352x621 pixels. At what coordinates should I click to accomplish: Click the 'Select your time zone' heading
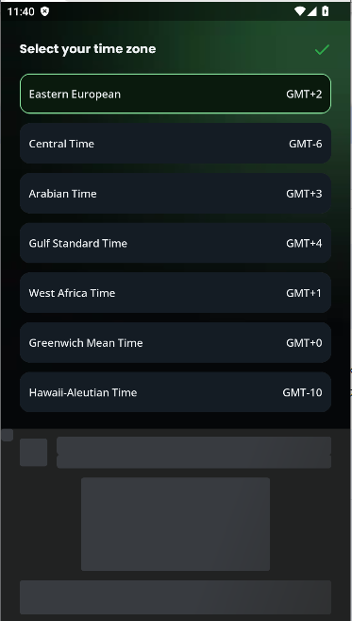pyautogui.click(x=88, y=49)
